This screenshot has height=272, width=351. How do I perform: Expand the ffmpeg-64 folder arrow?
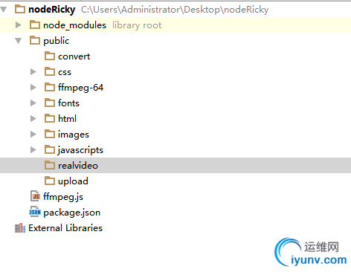(33, 88)
